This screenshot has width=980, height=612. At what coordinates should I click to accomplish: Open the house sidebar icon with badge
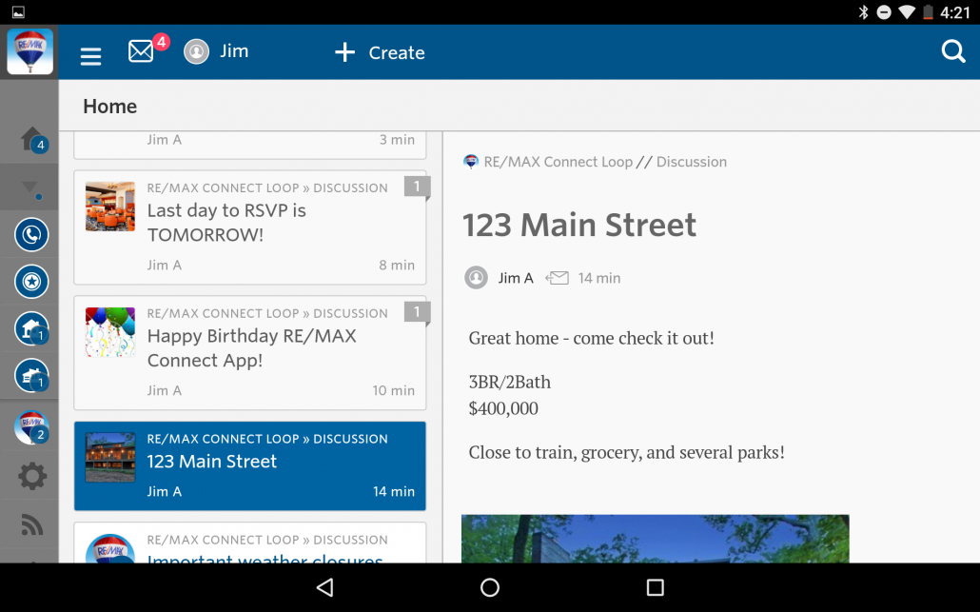pyautogui.click(x=31, y=328)
